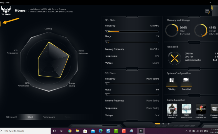Launch Sniper Ghost Warrior 2
The height and width of the screenshot is (134, 218).
[172, 111]
